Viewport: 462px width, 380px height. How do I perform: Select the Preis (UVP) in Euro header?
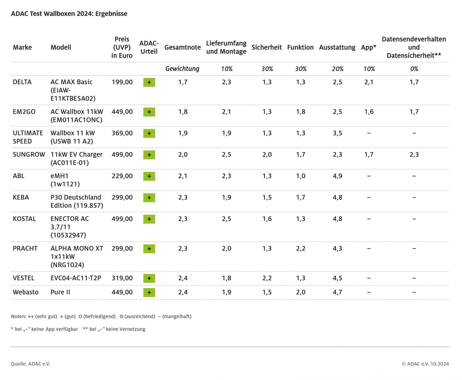click(122, 47)
